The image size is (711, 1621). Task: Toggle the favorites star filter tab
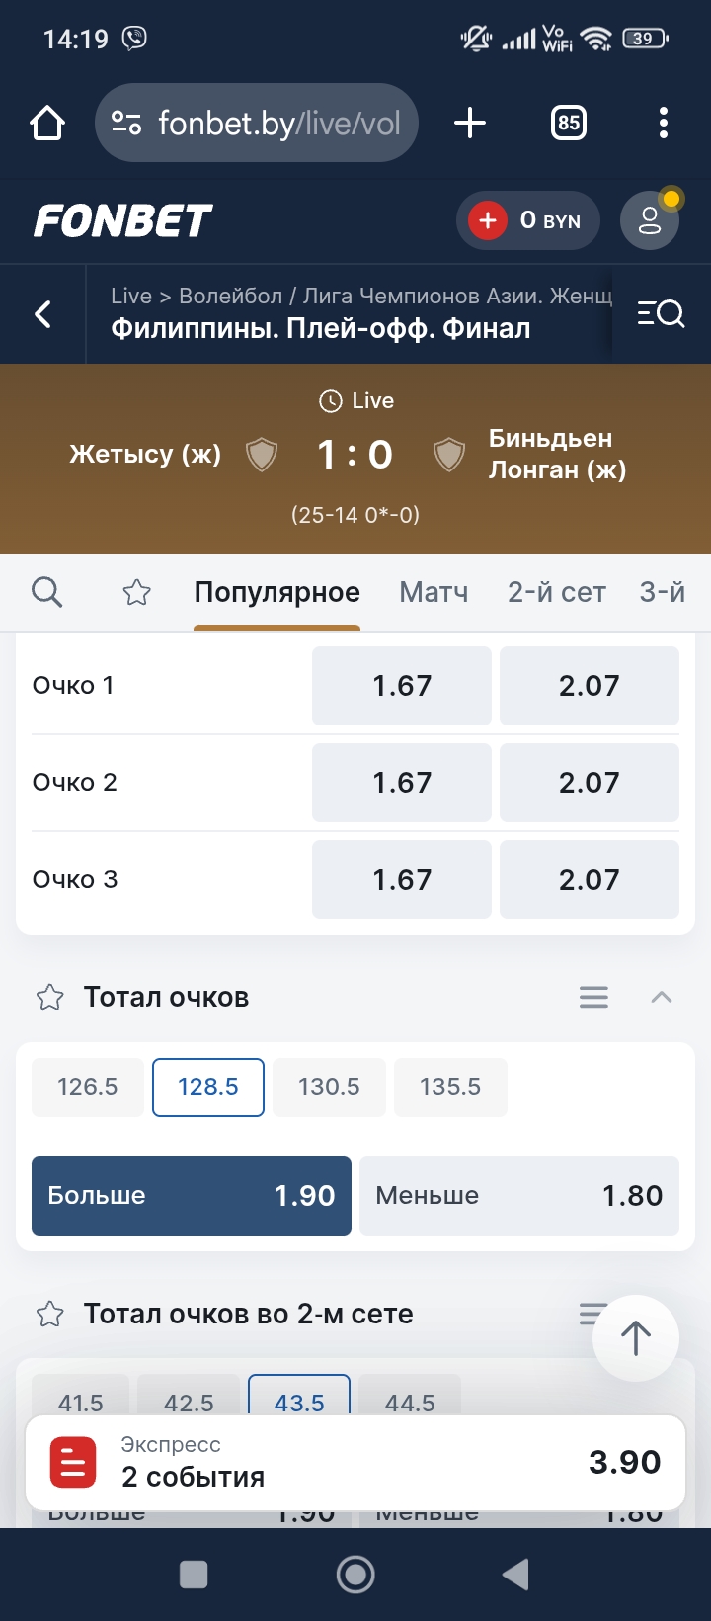click(x=136, y=592)
